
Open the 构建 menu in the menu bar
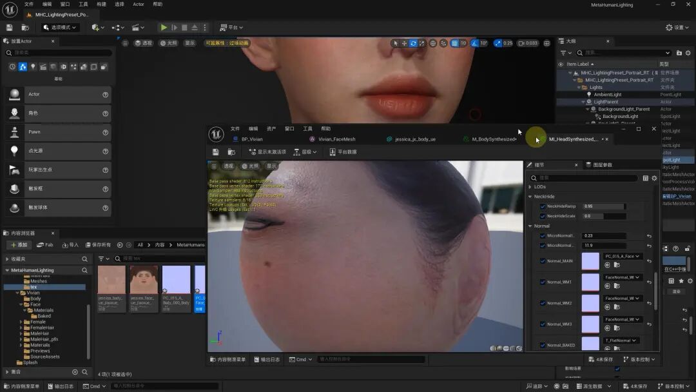(101, 5)
